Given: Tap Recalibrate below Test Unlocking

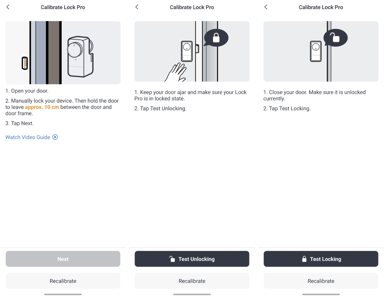Looking at the screenshot, I should [192, 281].
